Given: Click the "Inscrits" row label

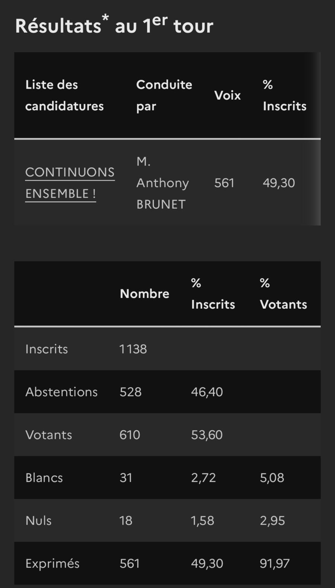Looking at the screenshot, I should click(47, 349).
